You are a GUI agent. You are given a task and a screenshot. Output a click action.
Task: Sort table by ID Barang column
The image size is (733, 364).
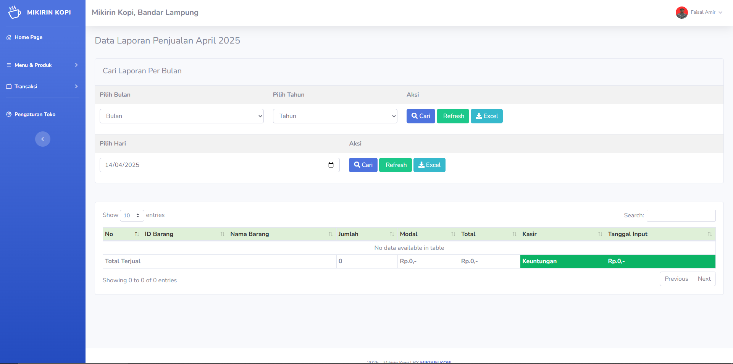185,234
